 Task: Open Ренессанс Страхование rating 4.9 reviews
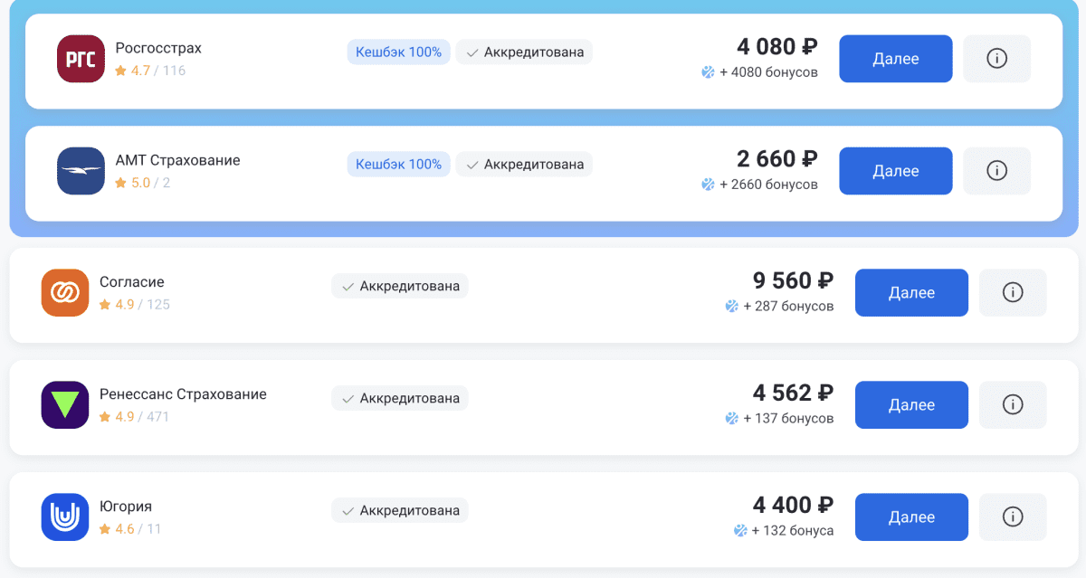[134, 417]
